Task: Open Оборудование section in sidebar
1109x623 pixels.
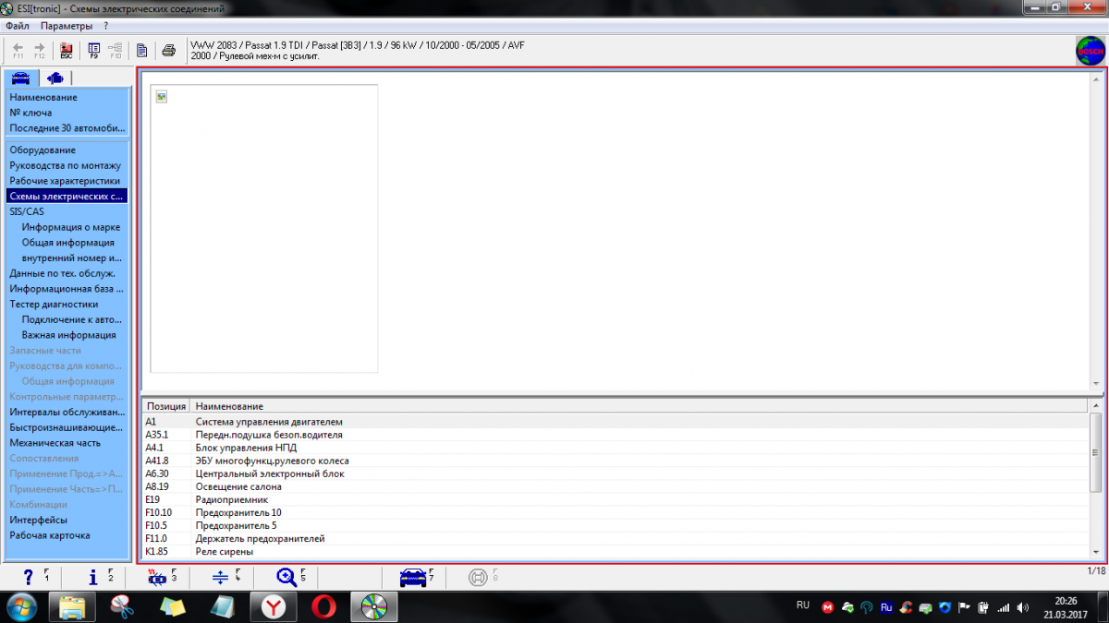Action: pyautogui.click(x=43, y=150)
